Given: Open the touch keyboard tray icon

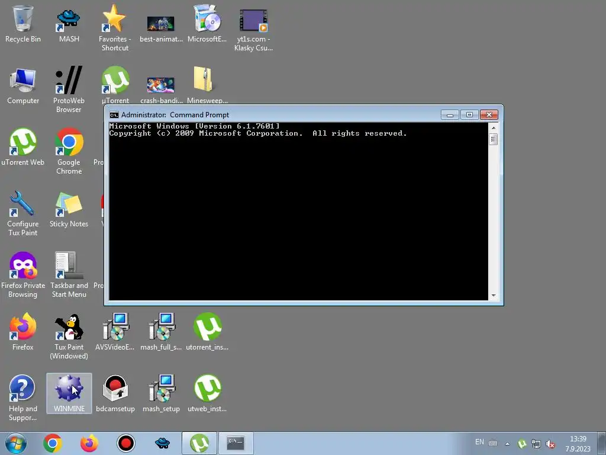Looking at the screenshot, I should point(493,443).
